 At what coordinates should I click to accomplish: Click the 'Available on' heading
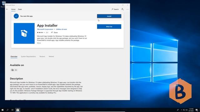[17, 65]
